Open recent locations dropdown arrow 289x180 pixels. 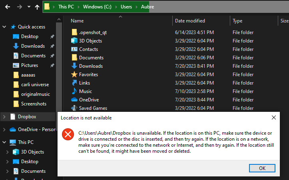pos(29,7)
